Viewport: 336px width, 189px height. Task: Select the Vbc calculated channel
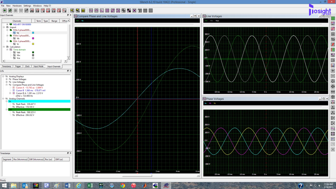(18, 55)
